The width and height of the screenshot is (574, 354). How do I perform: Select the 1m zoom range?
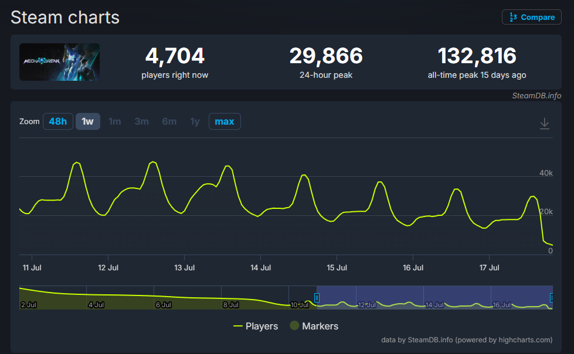click(x=114, y=121)
